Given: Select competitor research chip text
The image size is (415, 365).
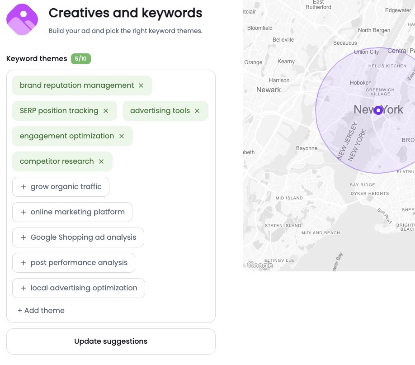Looking at the screenshot, I should [57, 161].
